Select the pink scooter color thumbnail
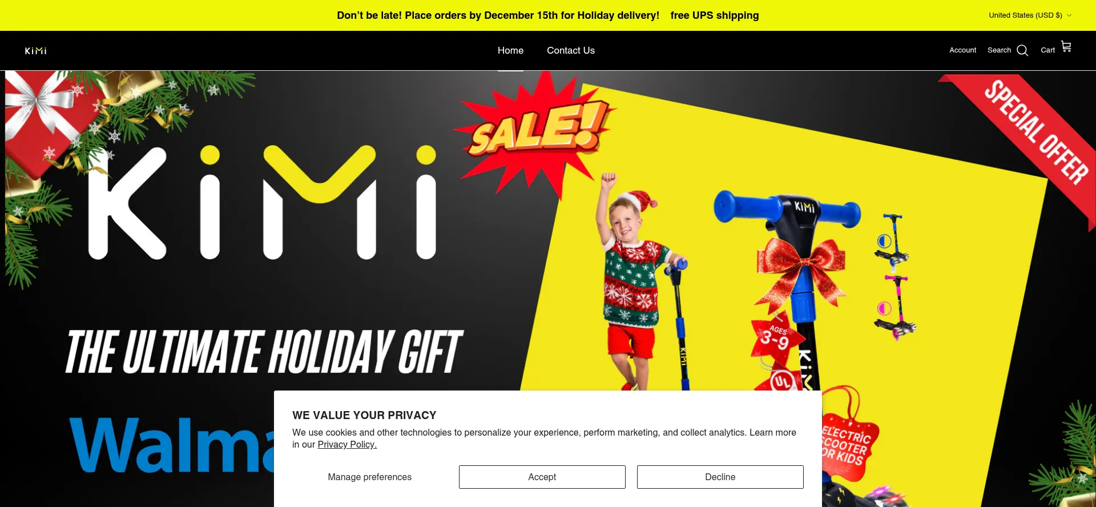The height and width of the screenshot is (507, 1096). click(x=895, y=307)
